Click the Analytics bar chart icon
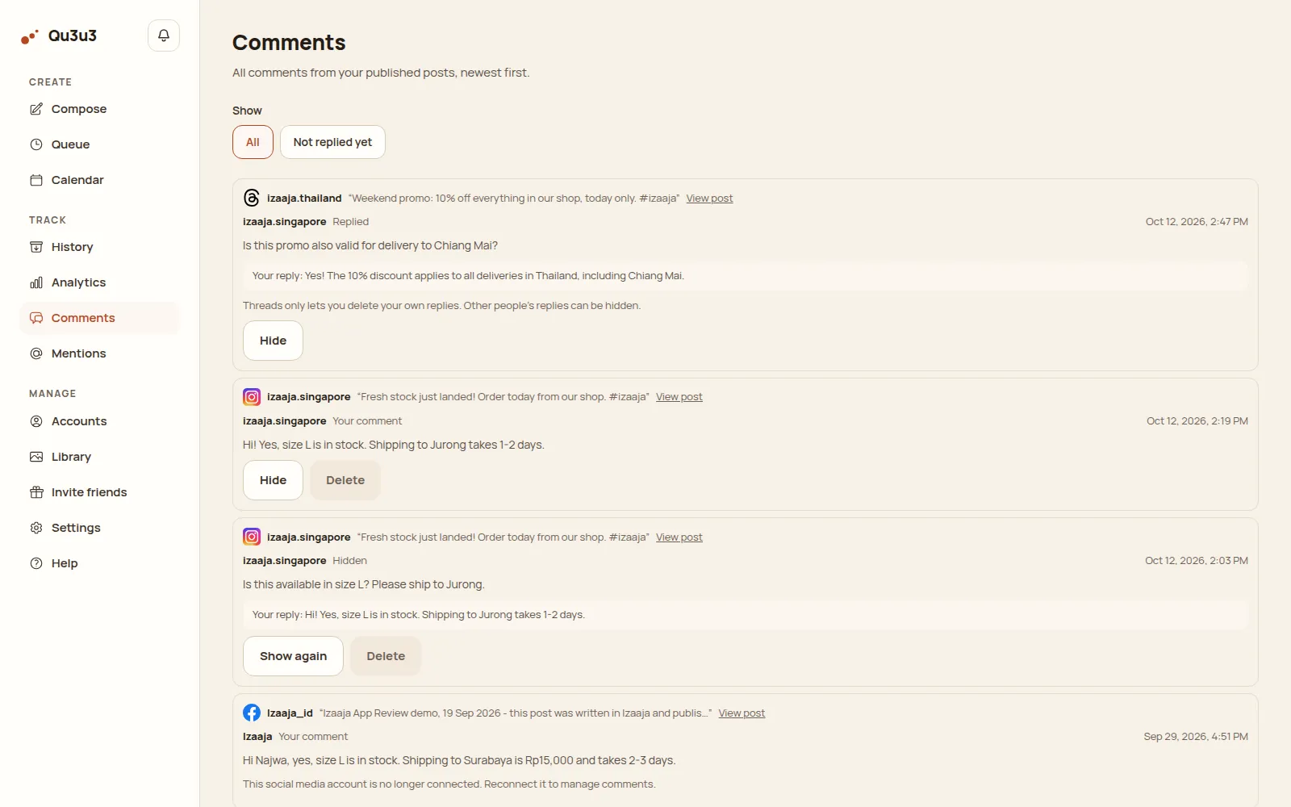 pos(36,282)
